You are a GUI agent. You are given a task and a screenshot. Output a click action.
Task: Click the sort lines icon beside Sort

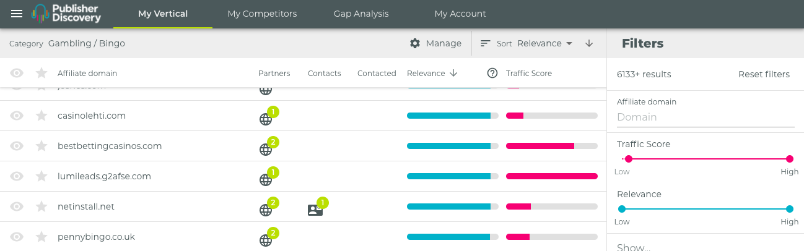(x=486, y=43)
